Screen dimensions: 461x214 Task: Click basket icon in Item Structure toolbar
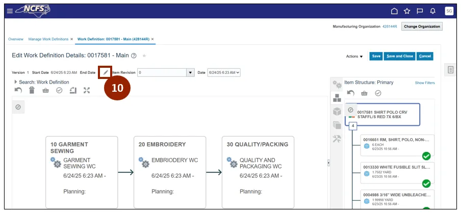coord(364,93)
